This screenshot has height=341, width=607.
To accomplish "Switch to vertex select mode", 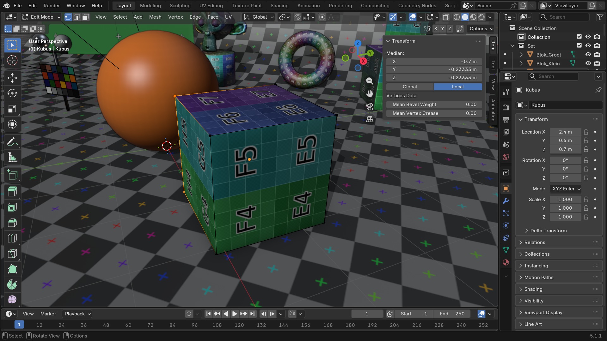I will (x=68, y=17).
